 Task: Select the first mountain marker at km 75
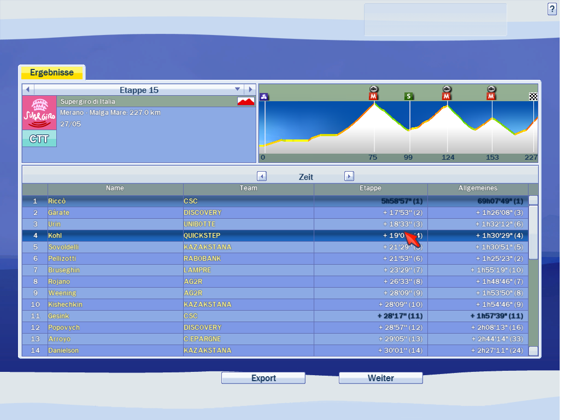(374, 96)
